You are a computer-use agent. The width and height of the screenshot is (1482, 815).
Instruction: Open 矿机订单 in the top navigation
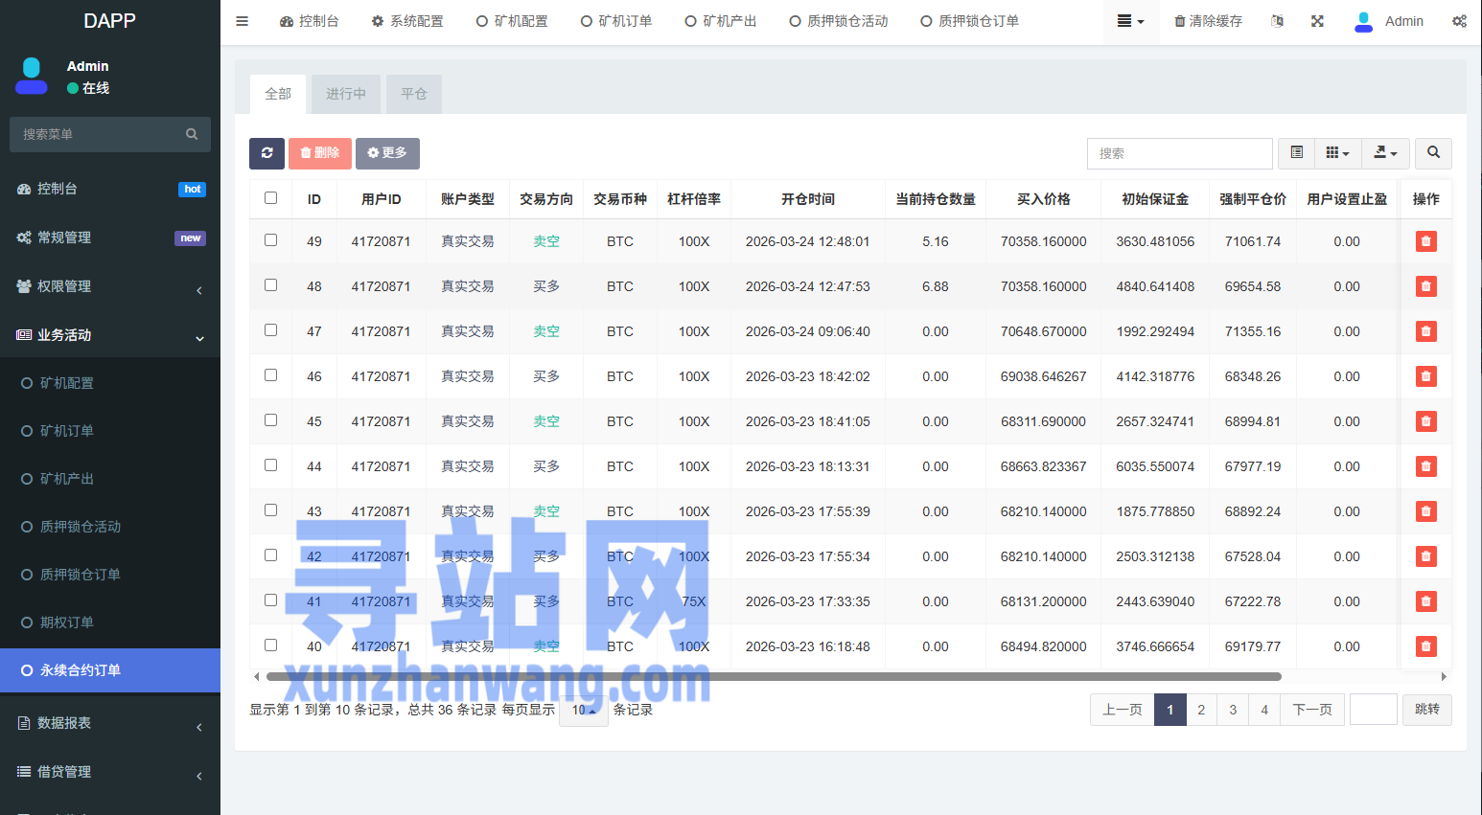616,21
